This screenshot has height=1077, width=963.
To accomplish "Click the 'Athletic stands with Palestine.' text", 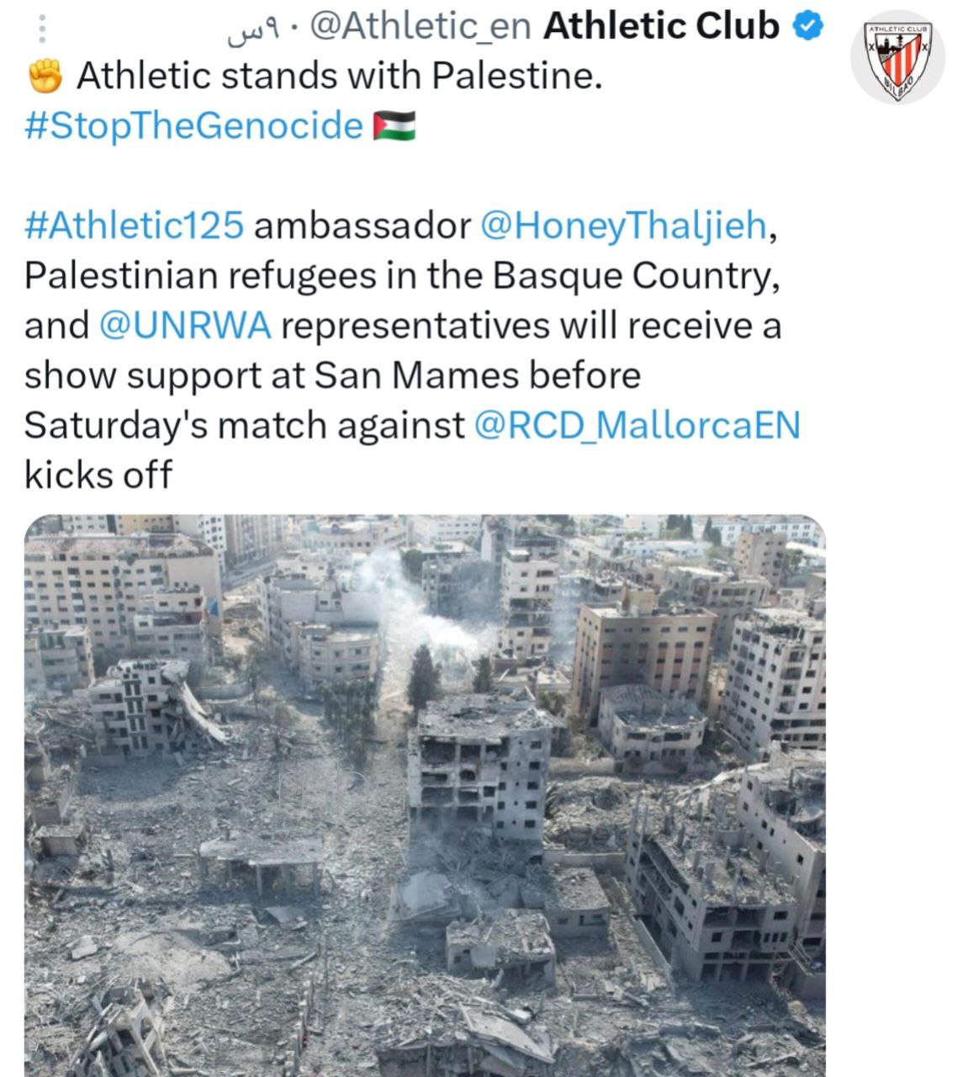I will click(x=340, y=77).
